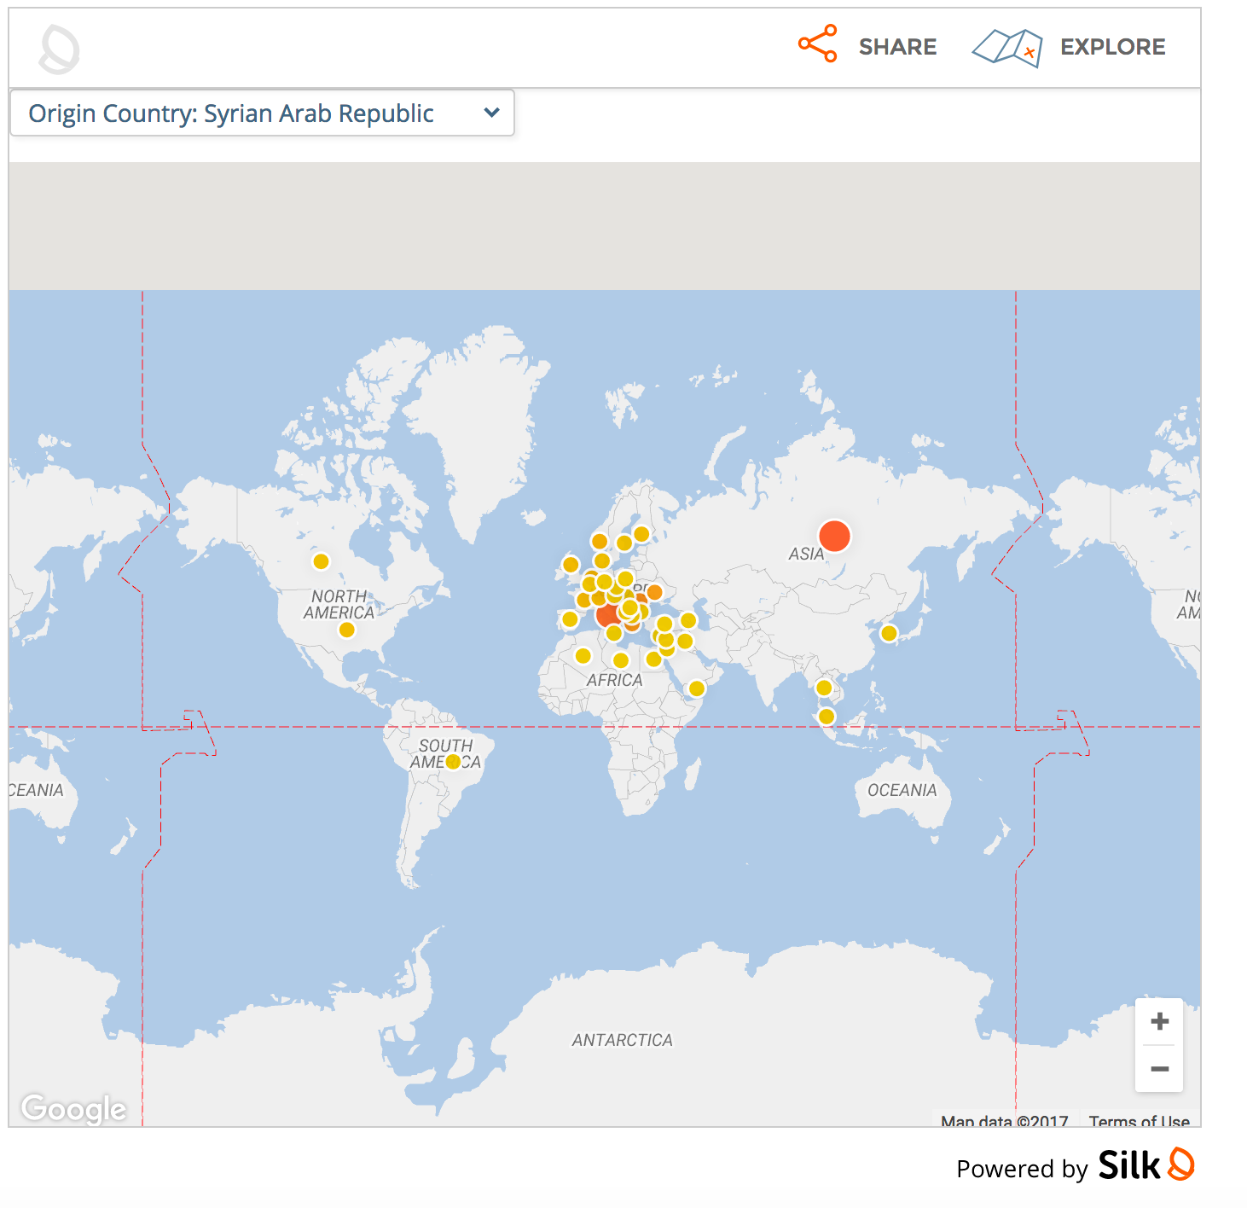
Task: Select the yellow marker over Texas
Action: 347,629
